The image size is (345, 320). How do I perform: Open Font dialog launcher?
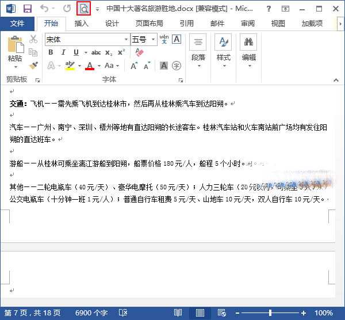tap(181, 80)
